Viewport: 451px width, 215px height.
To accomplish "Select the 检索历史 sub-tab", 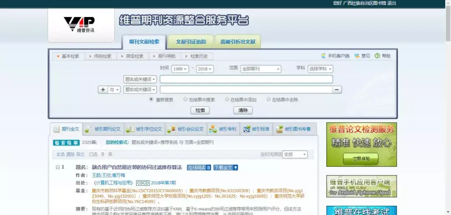I will click(197, 56).
